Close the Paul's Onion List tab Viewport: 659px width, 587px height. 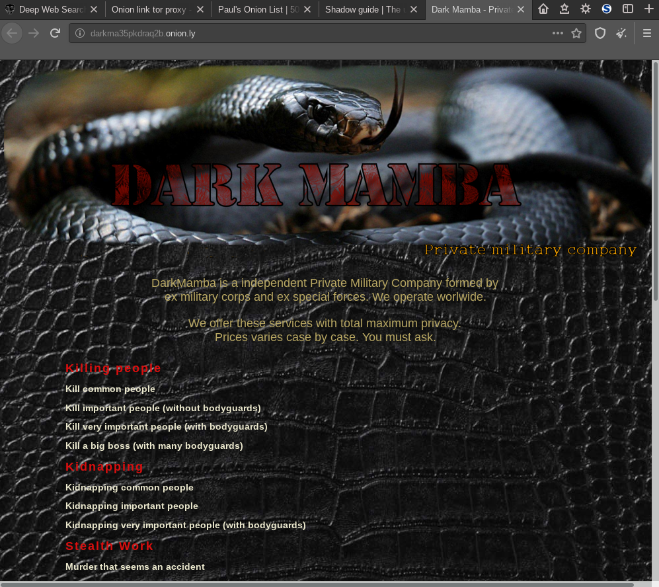307,9
